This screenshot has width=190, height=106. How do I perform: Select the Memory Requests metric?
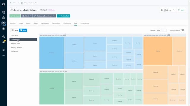coord(23,47)
